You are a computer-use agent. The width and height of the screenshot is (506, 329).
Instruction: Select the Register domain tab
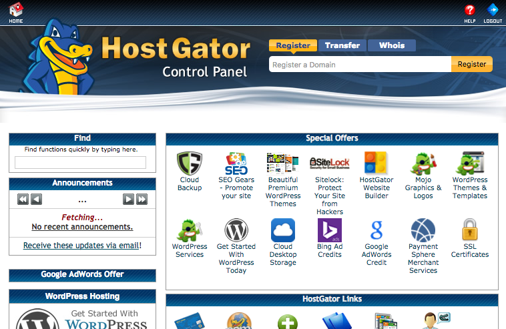pyautogui.click(x=293, y=45)
